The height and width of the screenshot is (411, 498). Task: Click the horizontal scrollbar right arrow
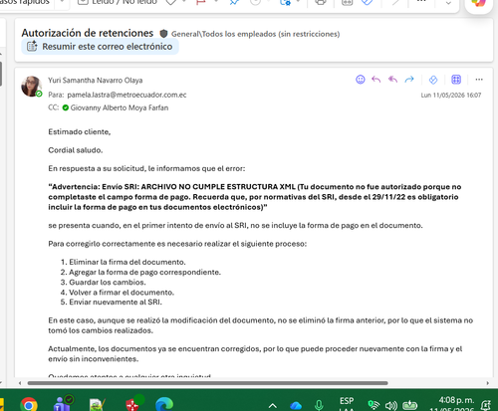click(487, 383)
